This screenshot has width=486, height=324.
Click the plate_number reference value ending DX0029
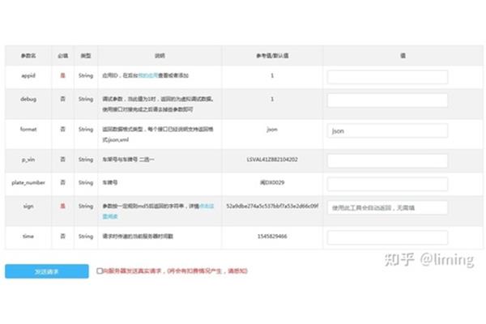272,182
